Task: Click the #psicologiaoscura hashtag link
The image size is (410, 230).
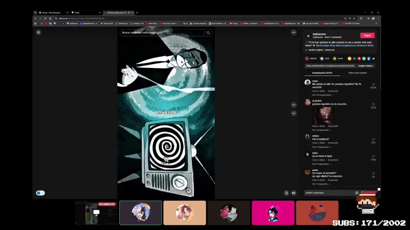Action: click(346, 45)
